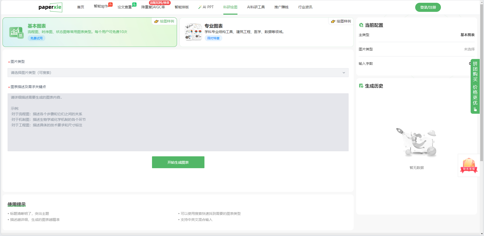Viewport: 484px width, 236px height.
Task: Expand the 图片类型 dropdown chevron
Action: (x=344, y=73)
